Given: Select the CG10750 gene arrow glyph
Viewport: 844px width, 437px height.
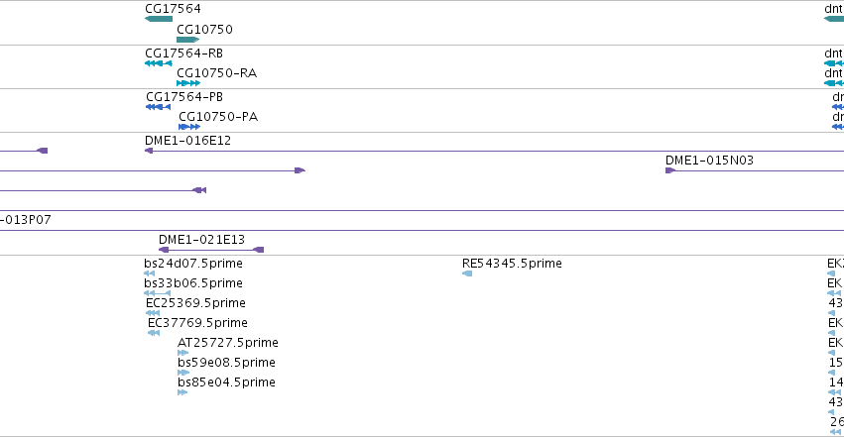Looking at the screenshot, I should (188, 40).
